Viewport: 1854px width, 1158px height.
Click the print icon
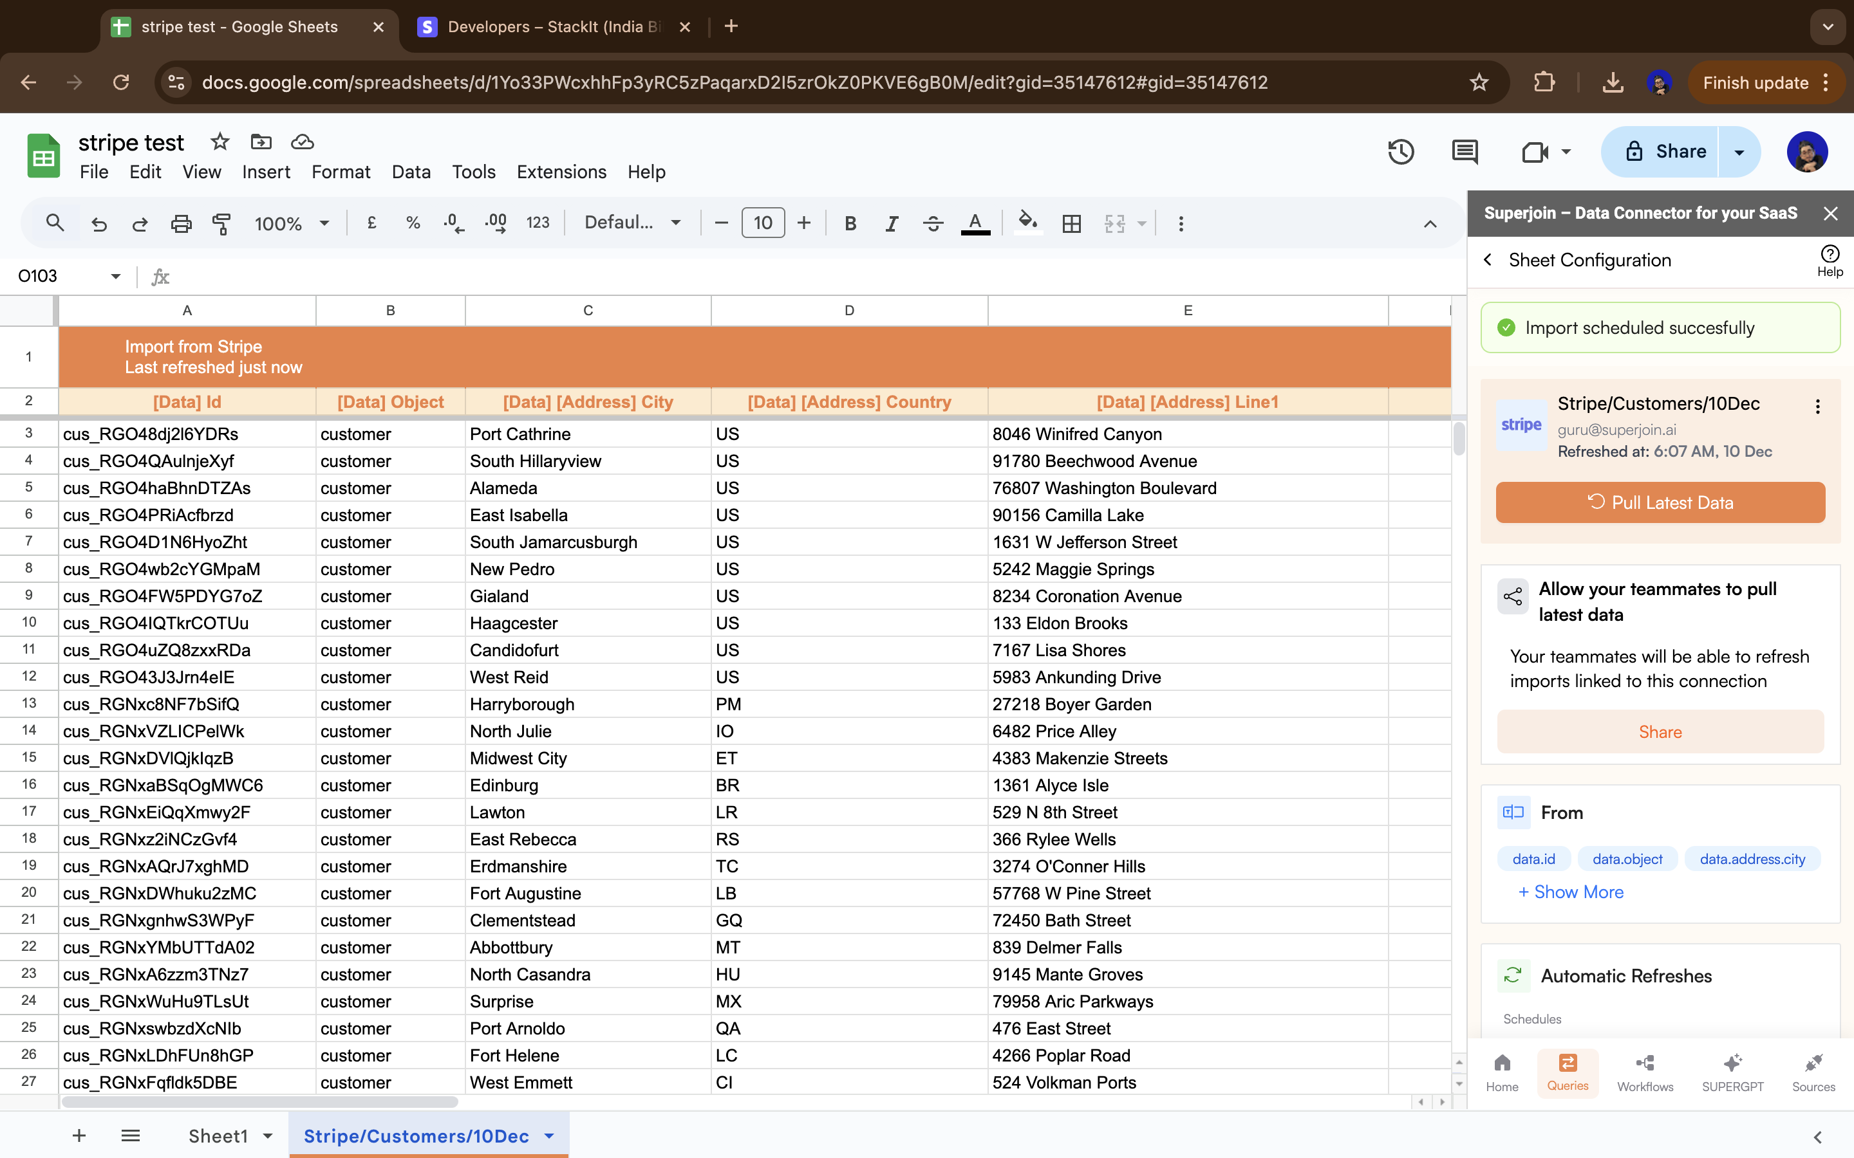(x=181, y=223)
